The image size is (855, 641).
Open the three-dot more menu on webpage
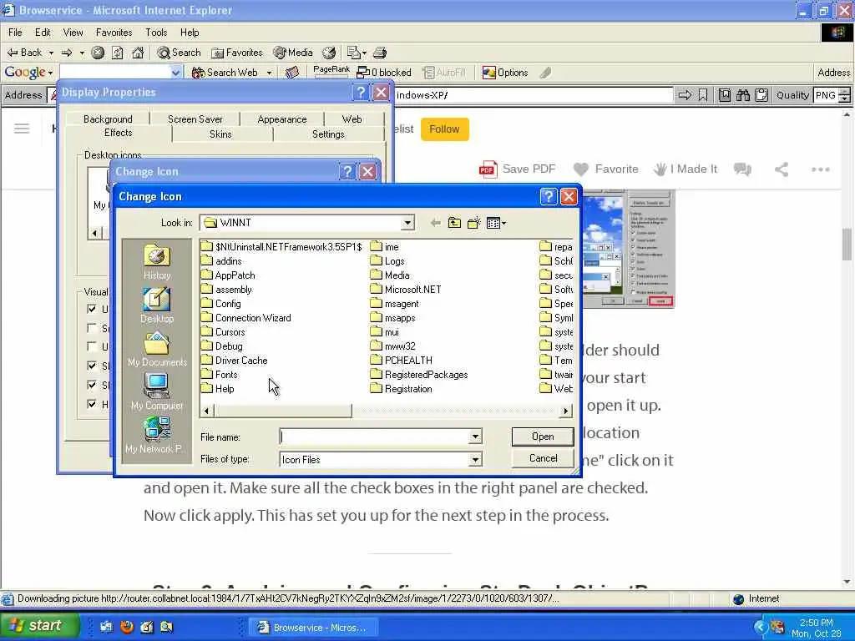820,169
